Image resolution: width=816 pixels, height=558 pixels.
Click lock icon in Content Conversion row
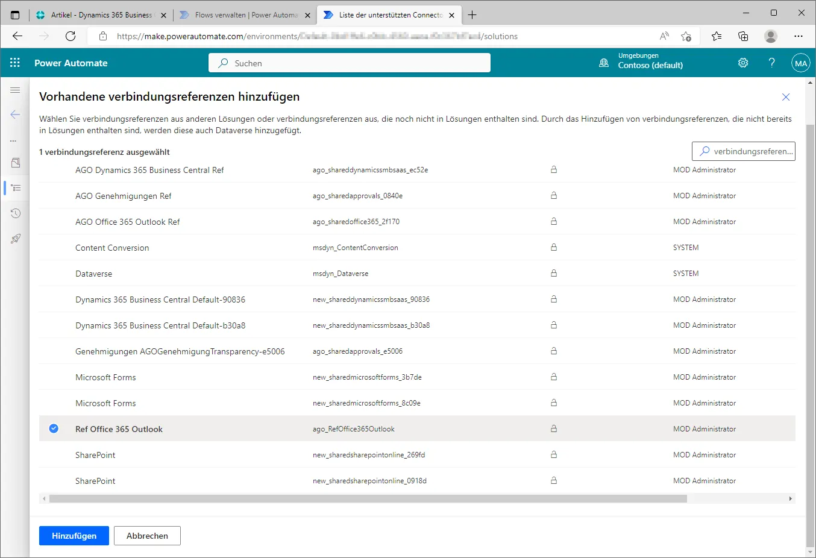click(x=554, y=247)
